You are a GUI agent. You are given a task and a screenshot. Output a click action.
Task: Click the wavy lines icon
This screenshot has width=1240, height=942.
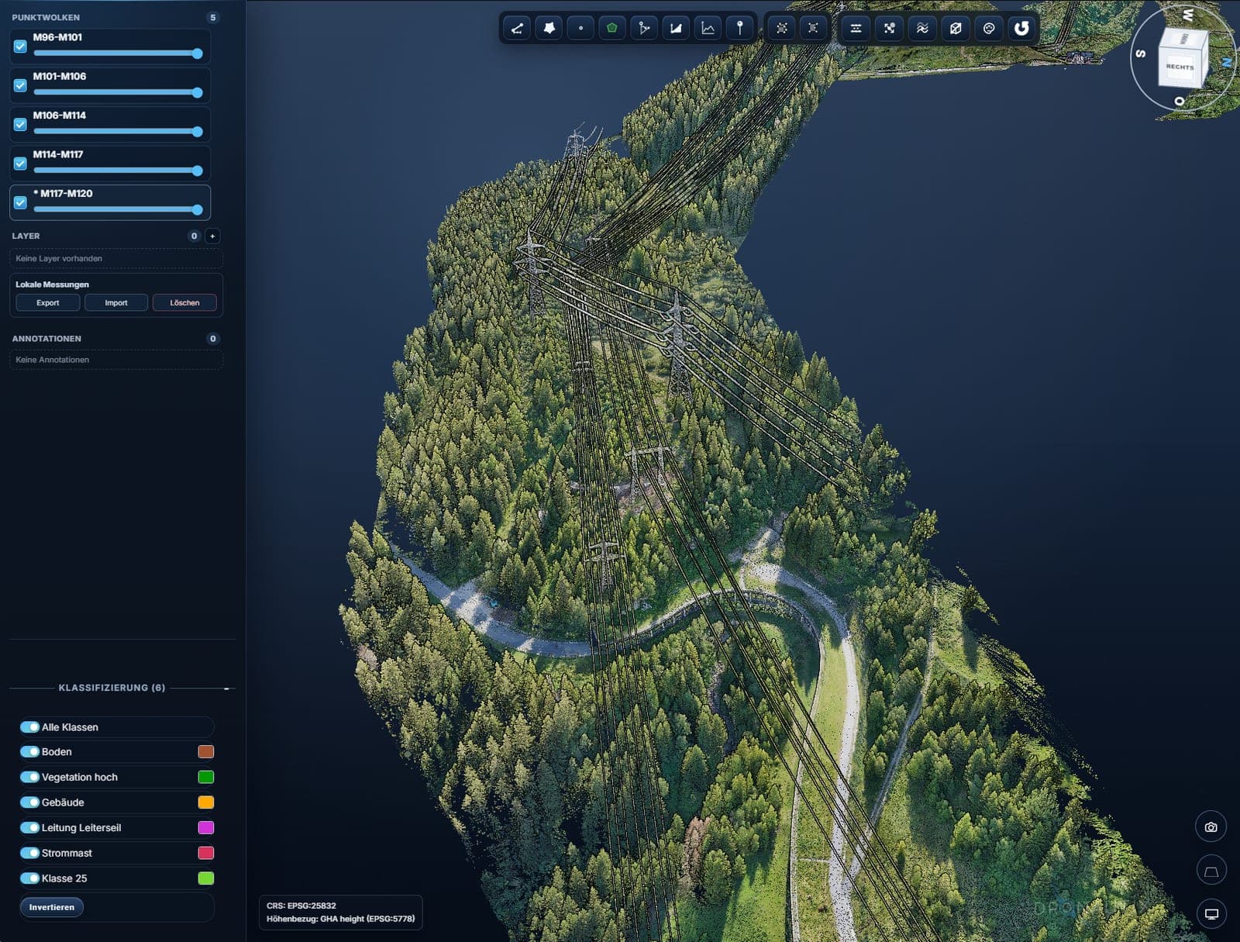[922, 29]
